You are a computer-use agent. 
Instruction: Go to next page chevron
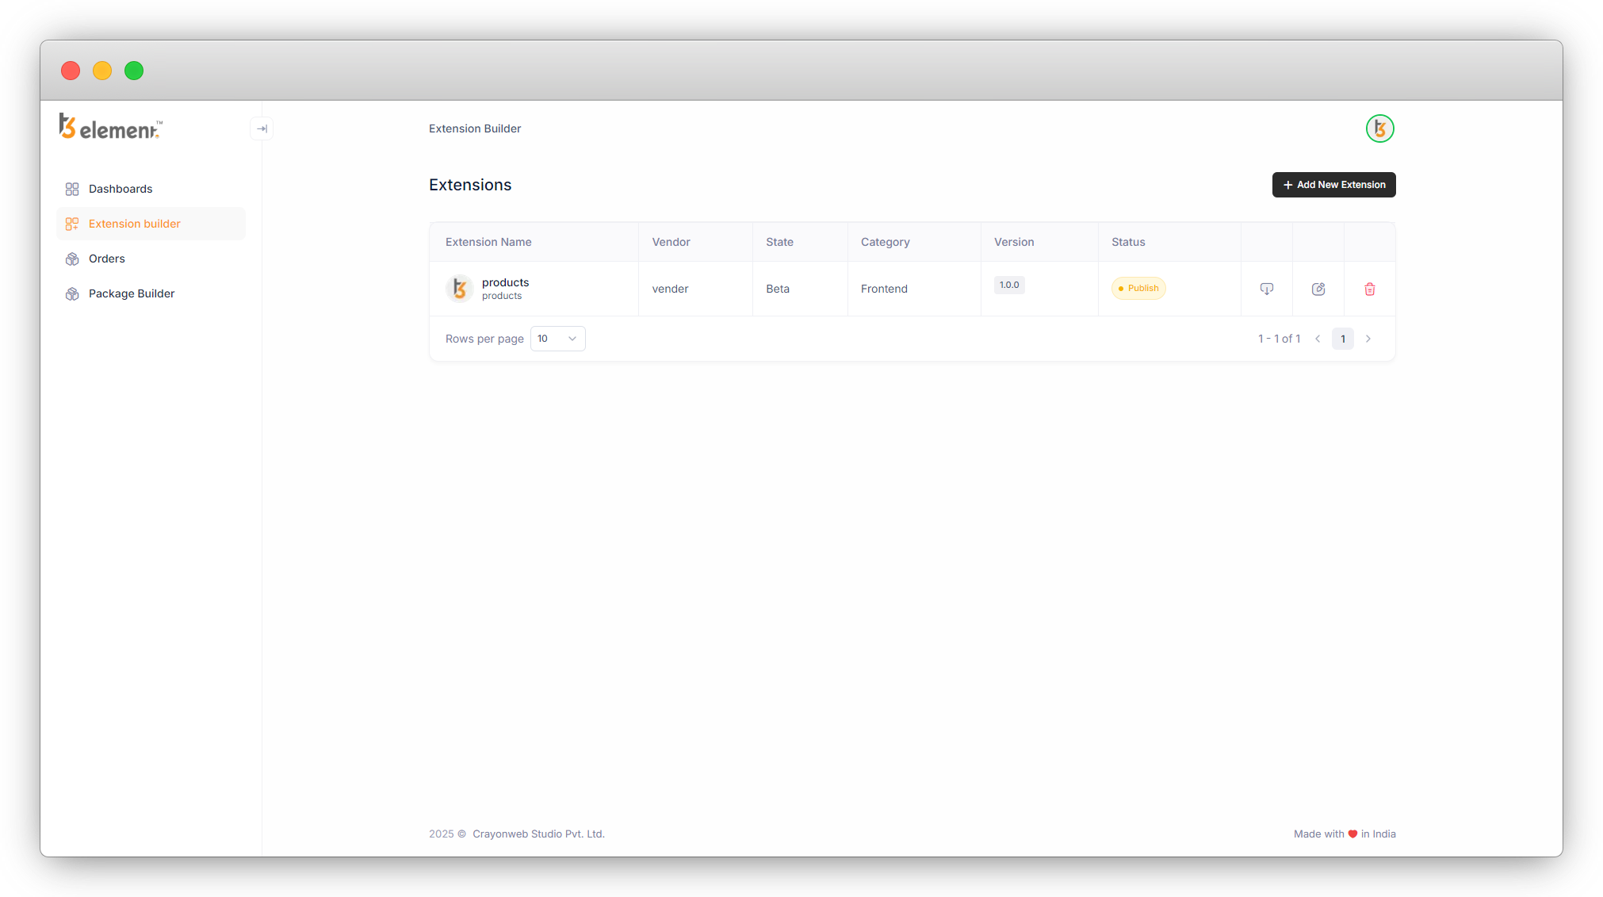point(1368,339)
